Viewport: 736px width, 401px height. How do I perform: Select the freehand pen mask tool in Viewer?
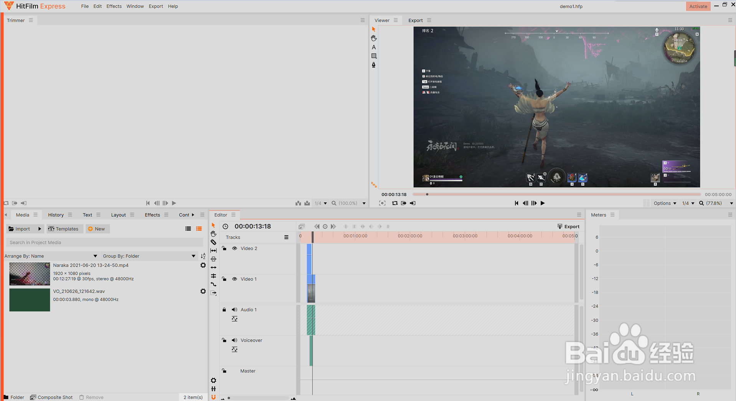click(374, 65)
